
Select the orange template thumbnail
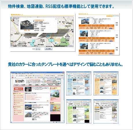point(106,84)
